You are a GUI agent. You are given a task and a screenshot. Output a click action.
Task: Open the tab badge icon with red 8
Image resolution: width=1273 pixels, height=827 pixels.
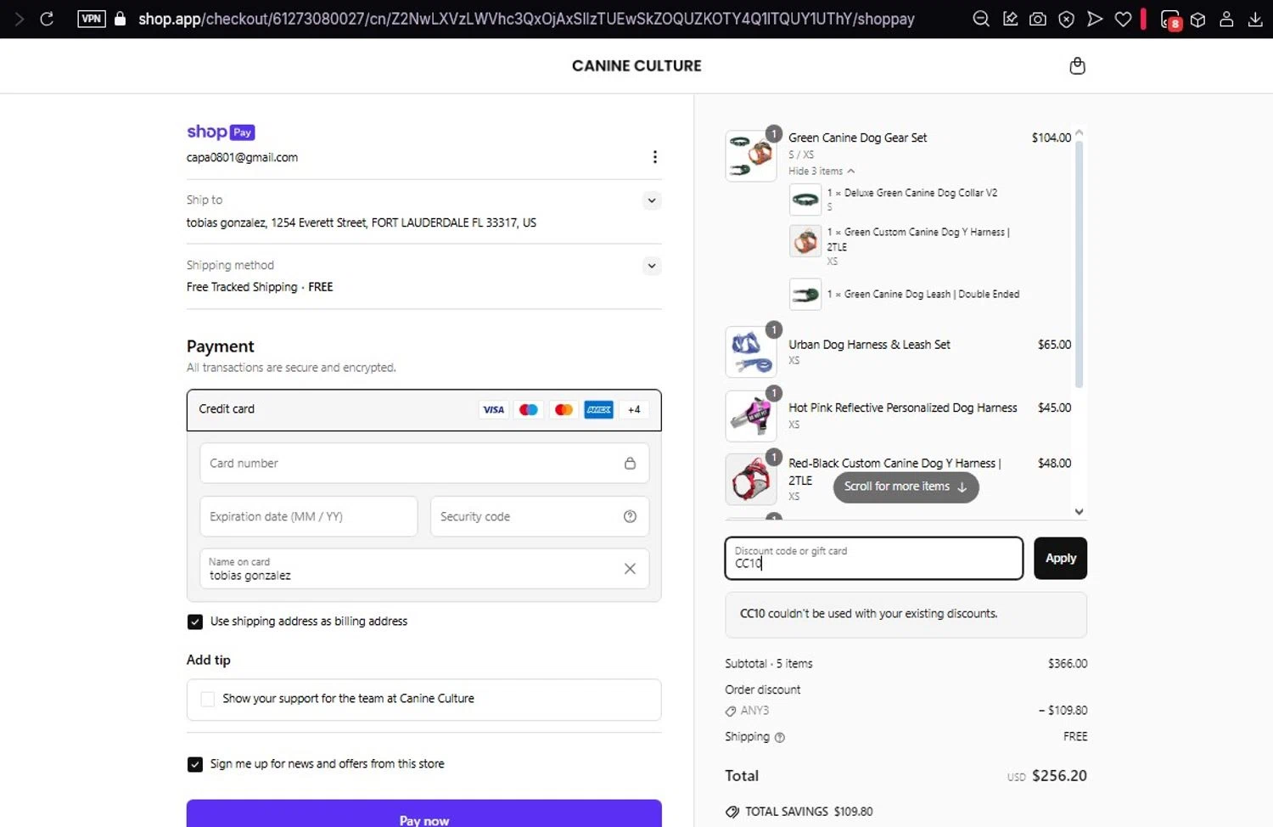click(1170, 20)
